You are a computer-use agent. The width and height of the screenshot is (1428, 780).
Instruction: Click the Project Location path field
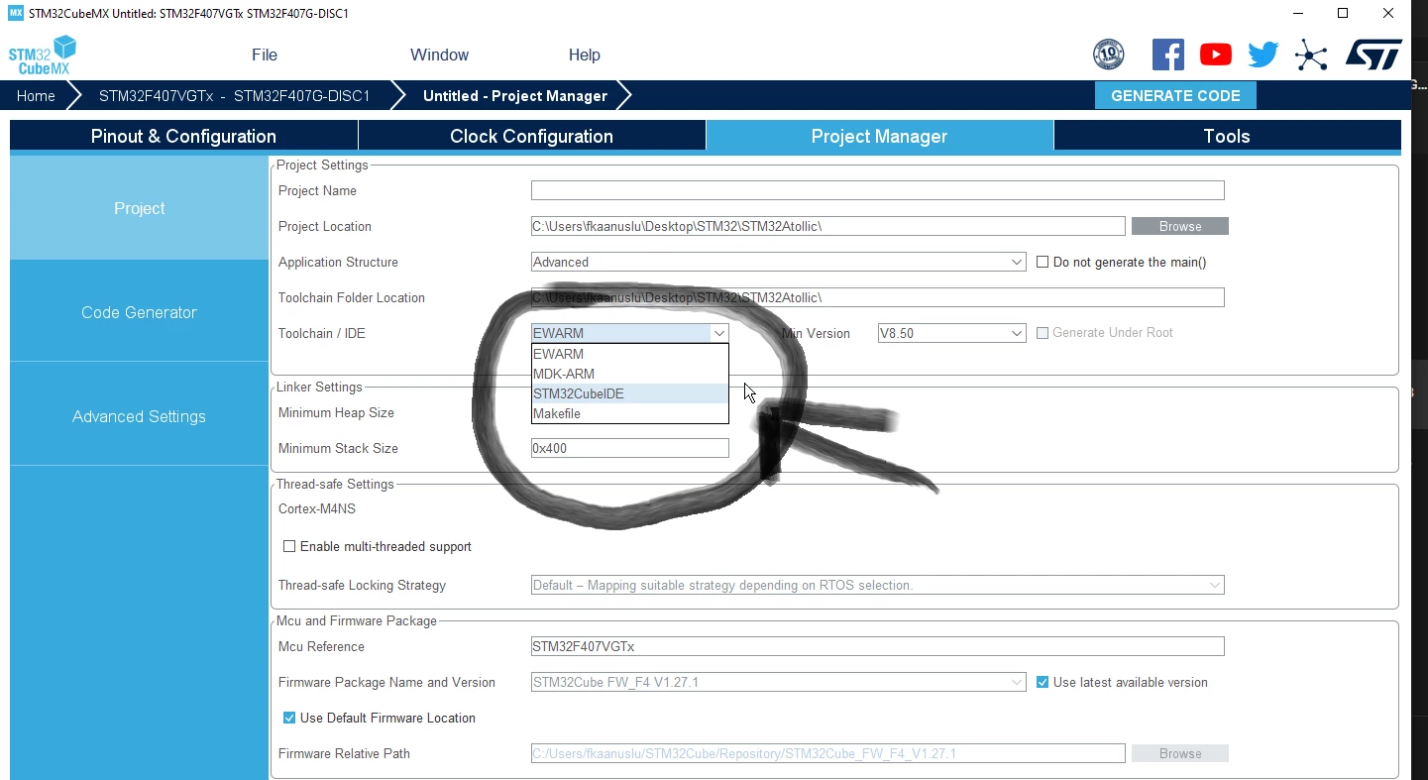828,226
